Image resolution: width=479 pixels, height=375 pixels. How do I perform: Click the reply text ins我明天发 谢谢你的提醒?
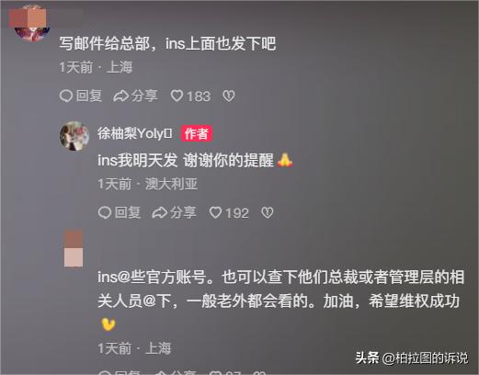[x=186, y=160]
